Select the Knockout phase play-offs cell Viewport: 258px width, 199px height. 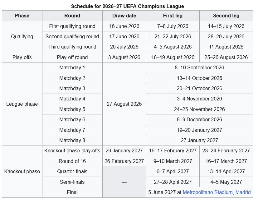[72, 150]
